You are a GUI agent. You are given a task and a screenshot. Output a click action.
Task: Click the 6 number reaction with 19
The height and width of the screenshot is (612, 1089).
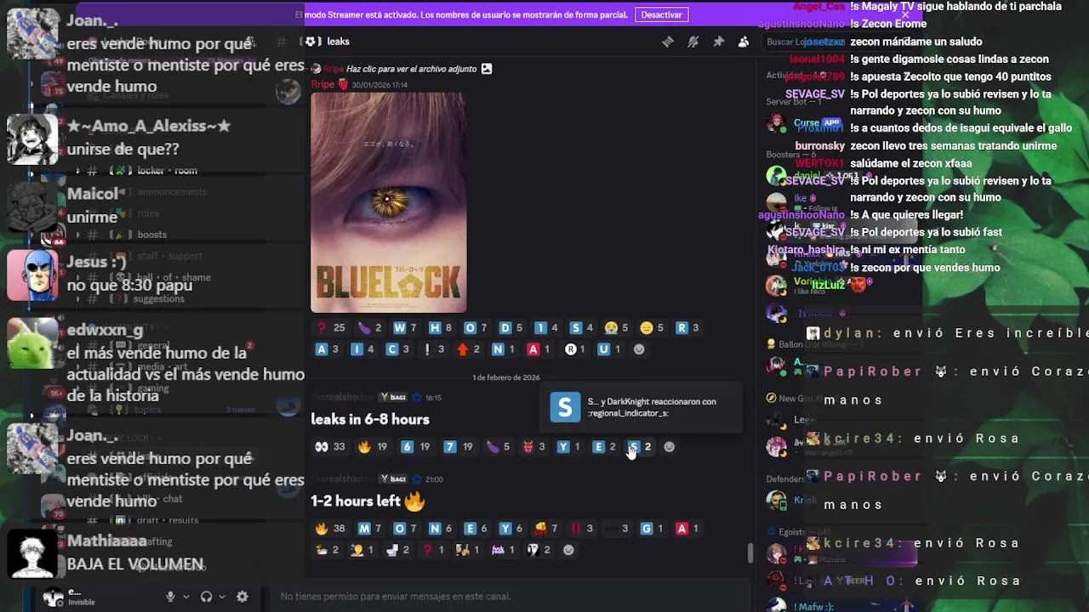pos(416,447)
